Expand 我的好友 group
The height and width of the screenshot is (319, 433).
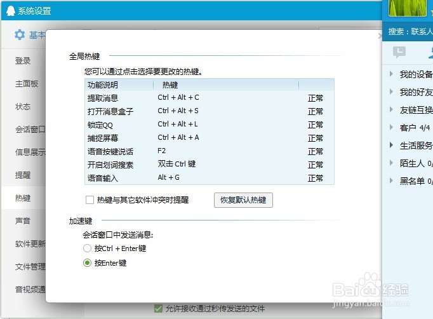(x=391, y=92)
